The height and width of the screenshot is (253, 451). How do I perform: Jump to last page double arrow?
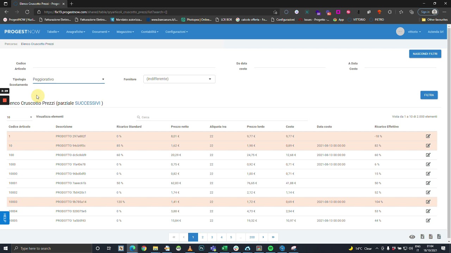[273, 237]
